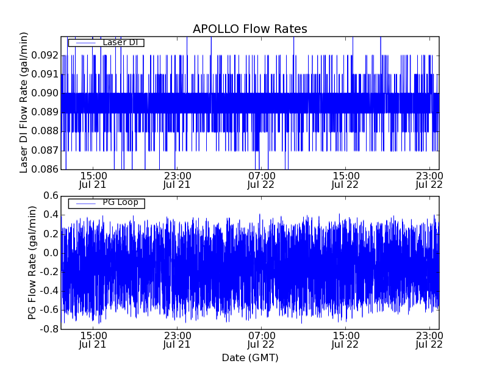Viewport: 488px width, 366px height.
Task: Click the 0.092 tick label on top plot
Action: tap(45, 56)
